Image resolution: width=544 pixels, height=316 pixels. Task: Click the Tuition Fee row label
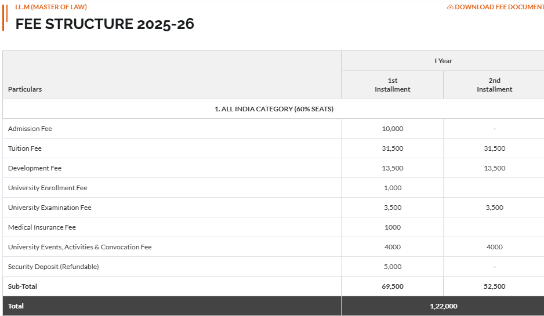pos(25,148)
